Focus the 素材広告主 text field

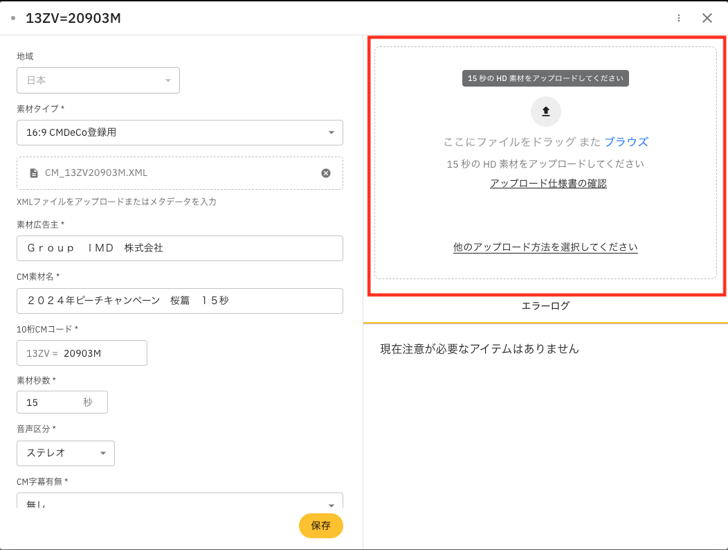pyautogui.click(x=179, y=248)
